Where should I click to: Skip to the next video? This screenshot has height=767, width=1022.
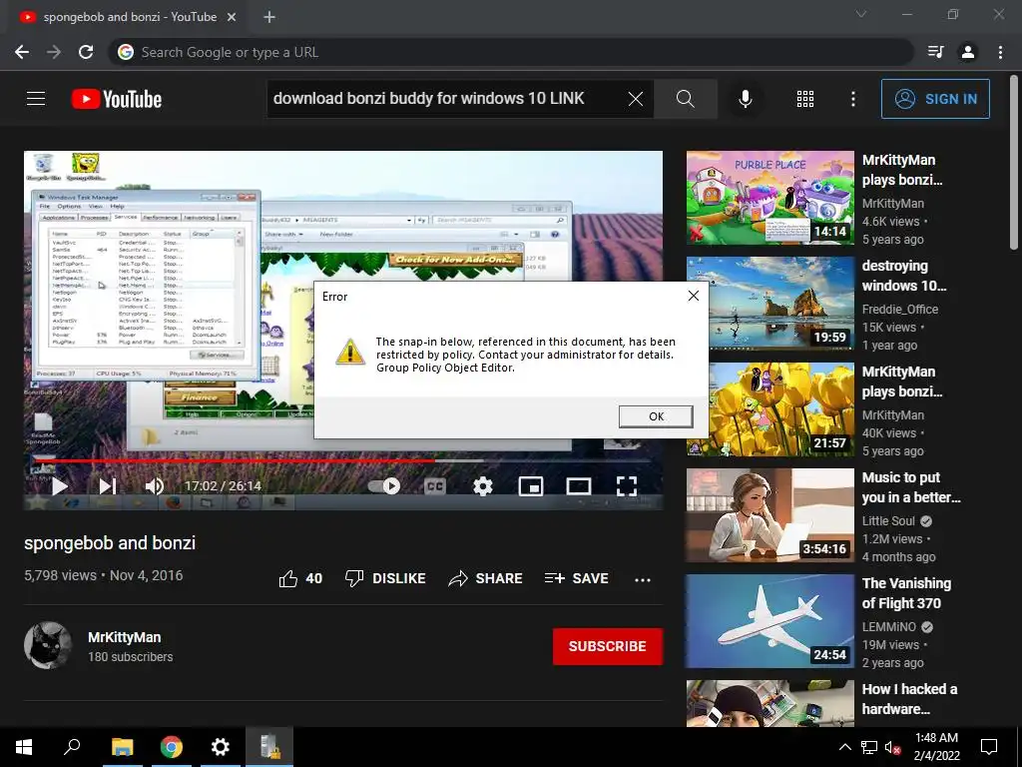[x=108, y=486]
